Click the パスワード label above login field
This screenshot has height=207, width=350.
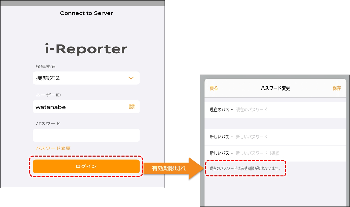tap(48, 123)
